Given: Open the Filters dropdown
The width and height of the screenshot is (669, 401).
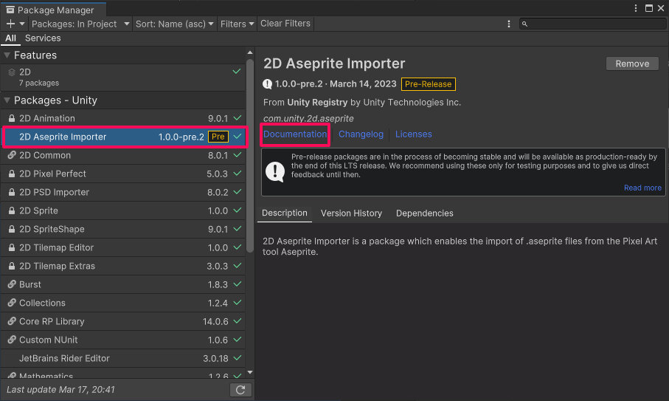Looking at the screenshot, I should click(x=237, y=24).
